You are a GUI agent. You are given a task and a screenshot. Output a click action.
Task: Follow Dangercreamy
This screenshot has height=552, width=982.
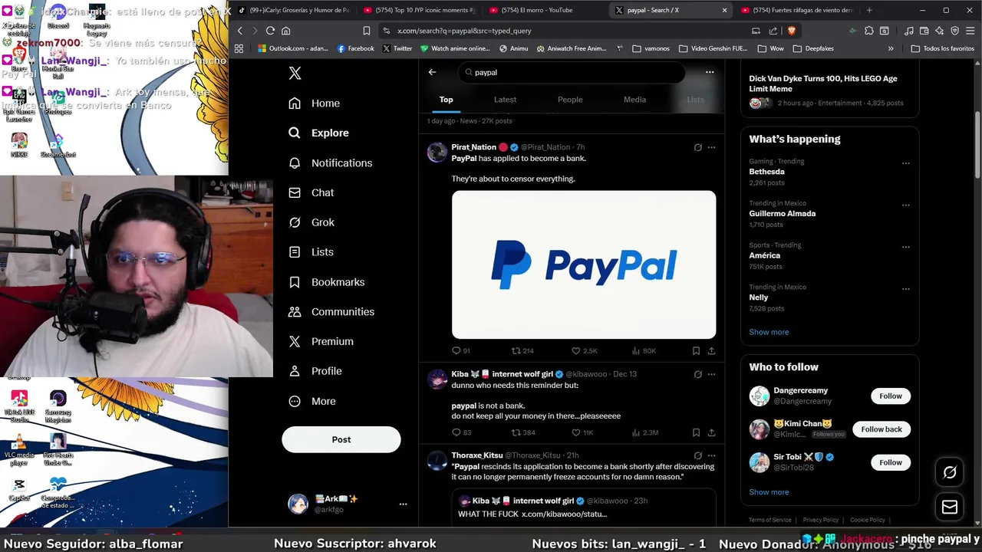coord(891,396)
